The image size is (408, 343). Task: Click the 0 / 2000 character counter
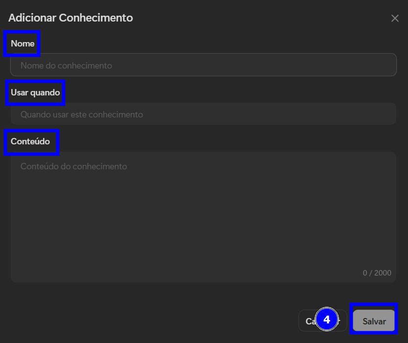[377, 273]
